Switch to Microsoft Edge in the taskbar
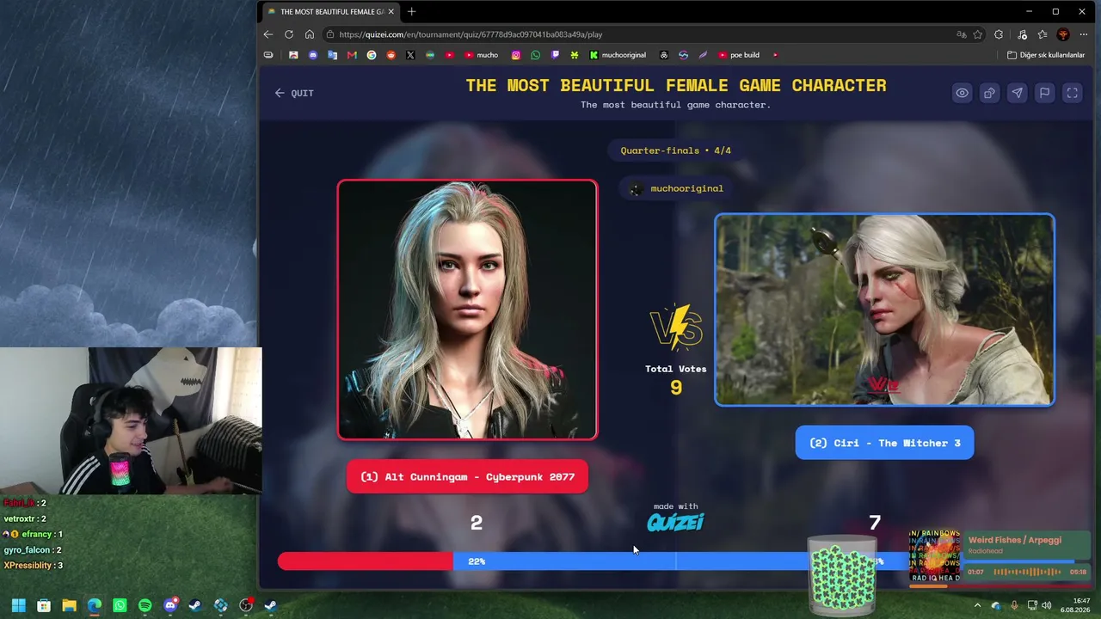 pyautogui.click(x=94, y=605)
